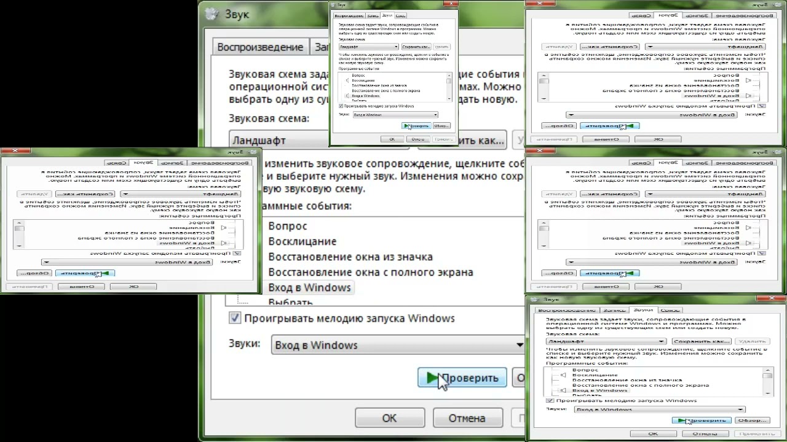Select 'Вход в Windows' event in large center window
This screenshot has height=442, width=787.
[310, 288]
